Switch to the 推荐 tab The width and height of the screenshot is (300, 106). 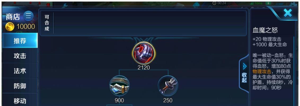[x=20, y=41]
